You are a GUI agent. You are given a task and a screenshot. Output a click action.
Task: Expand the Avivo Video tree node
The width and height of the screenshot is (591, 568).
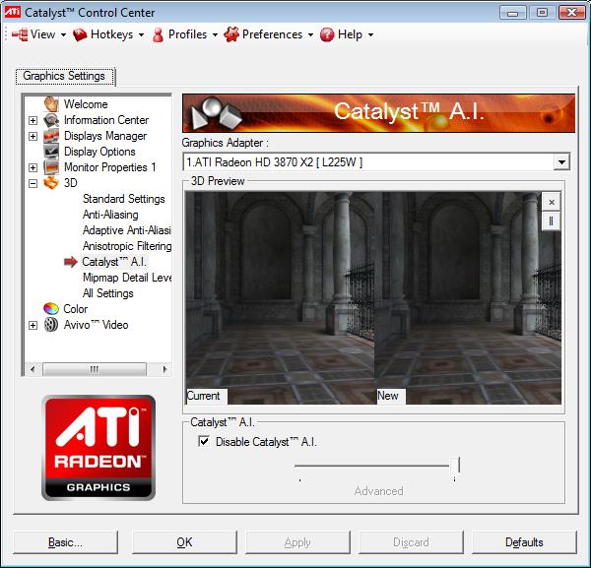pyautogui.click(x=33, y=325)
